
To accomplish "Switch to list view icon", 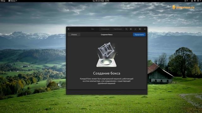I will click(131, 29).
